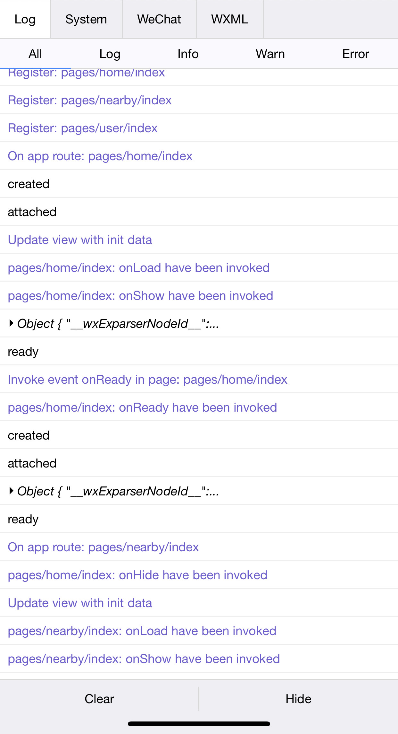
Task: Show only Info level messages
Action: coord(188,54)
